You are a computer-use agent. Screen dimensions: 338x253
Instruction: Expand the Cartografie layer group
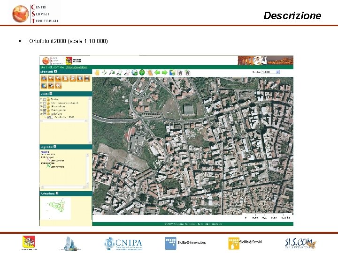[41, 110]
